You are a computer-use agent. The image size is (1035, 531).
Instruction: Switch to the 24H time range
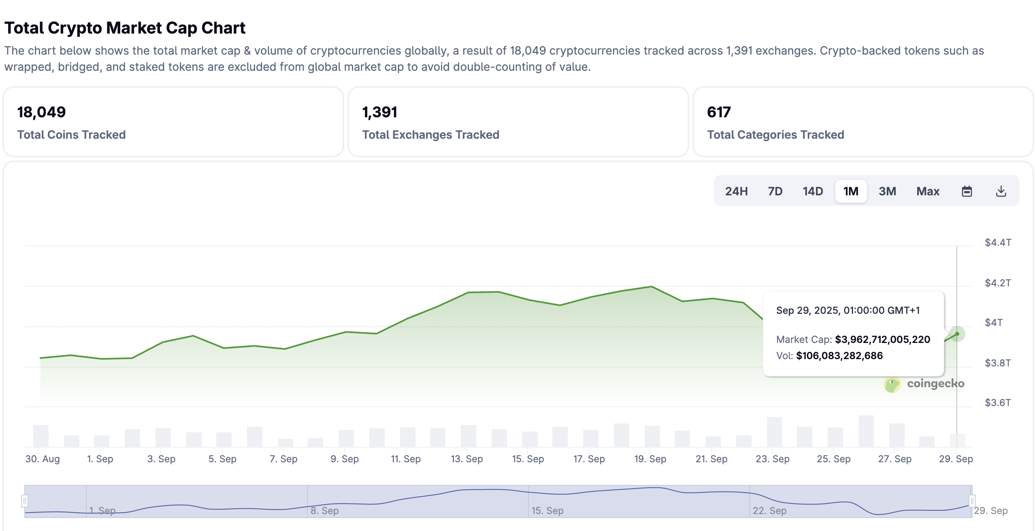736,191
